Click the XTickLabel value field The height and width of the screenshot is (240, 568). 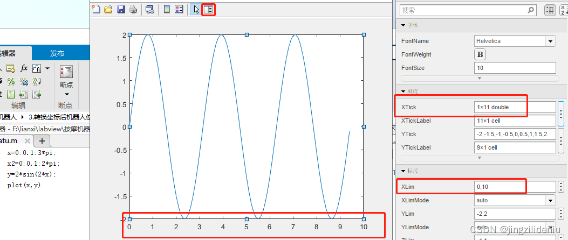tap(515, 121)
